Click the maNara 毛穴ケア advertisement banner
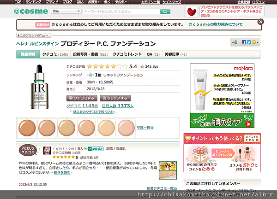 point(222,96)
